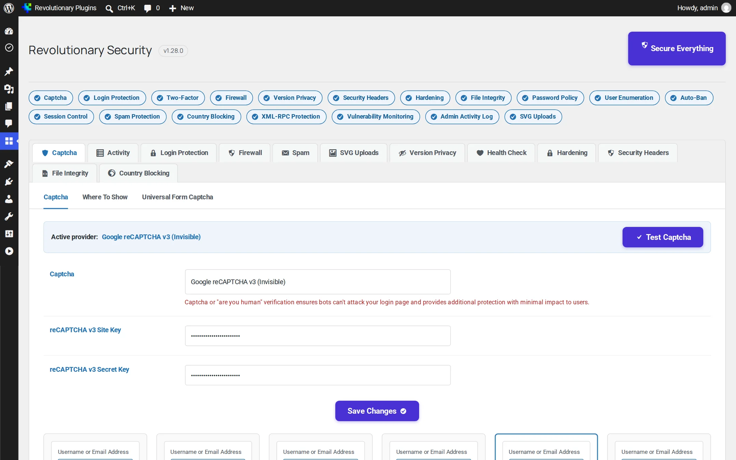Toggle the Session Control status pill

(x=61, y=117)
